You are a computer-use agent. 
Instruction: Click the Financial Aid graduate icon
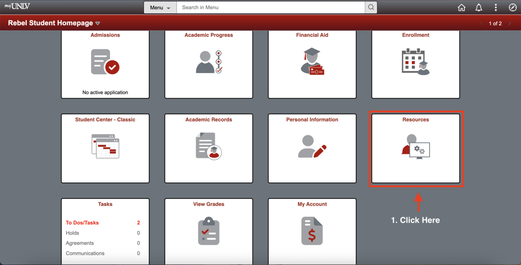click(312, 61)
